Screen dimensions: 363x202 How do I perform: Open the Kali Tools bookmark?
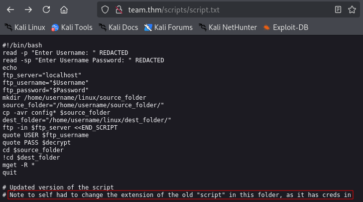point(72,27)
